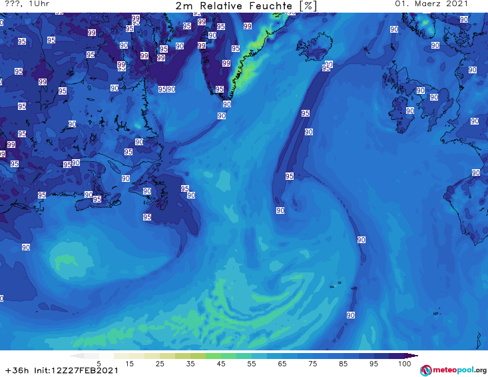488x377 pixels.
Task: Pick the legend value label '35'
Action: tap(190, 364)
